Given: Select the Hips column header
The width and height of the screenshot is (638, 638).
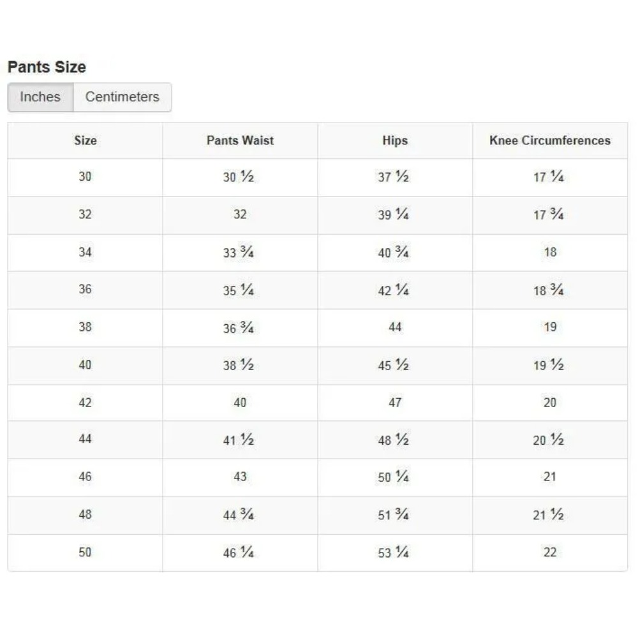Looking at the screenshot, I should coord(395,140).
